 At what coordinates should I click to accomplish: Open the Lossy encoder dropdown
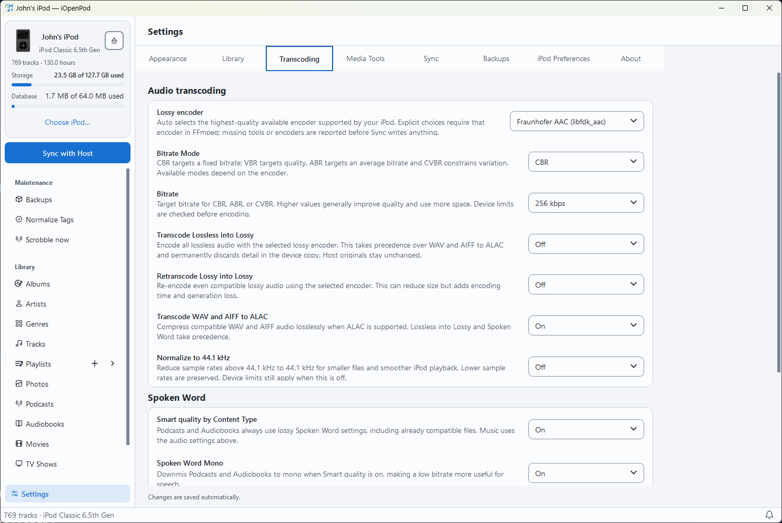[577, 121]
